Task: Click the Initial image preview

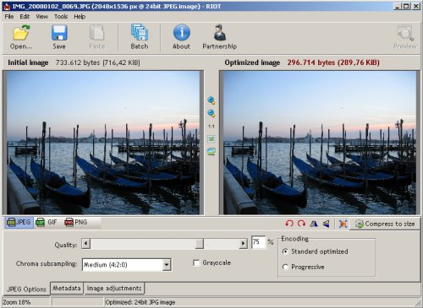Action: 103,143
